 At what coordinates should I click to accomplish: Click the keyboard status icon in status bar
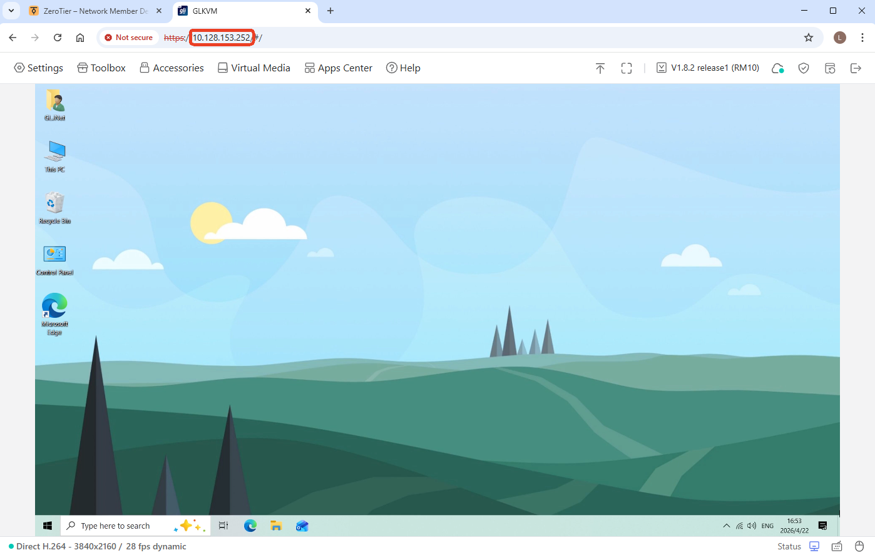[837, 546]
